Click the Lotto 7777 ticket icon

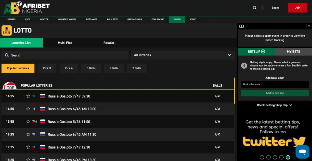click(x=7, y=30)
